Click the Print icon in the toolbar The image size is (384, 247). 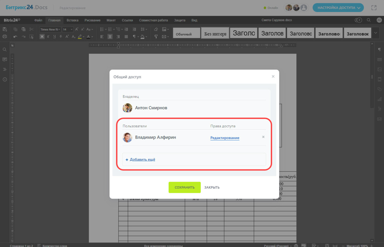[4, 37]
